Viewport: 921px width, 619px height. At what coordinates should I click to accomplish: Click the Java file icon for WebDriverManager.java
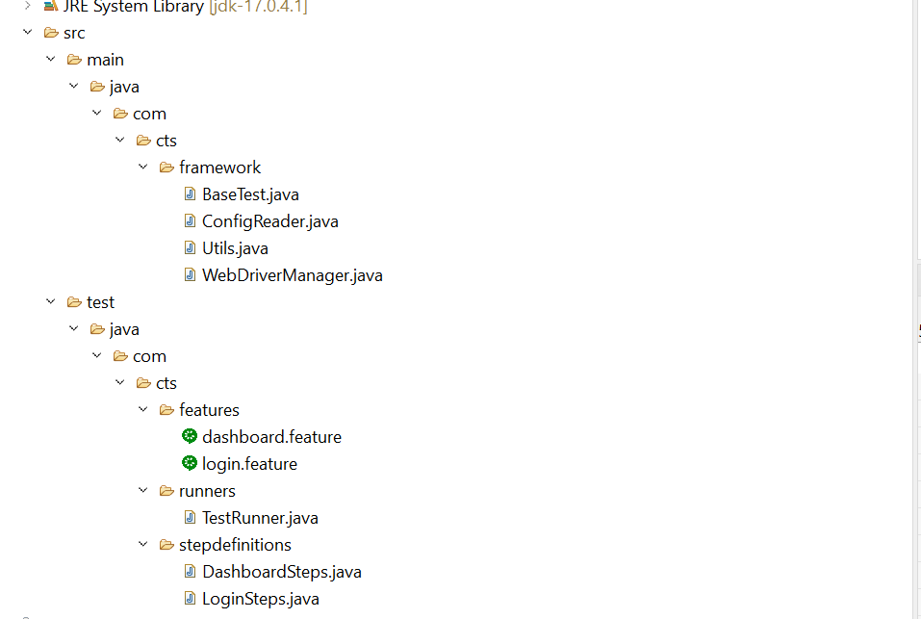pos(190,274)
